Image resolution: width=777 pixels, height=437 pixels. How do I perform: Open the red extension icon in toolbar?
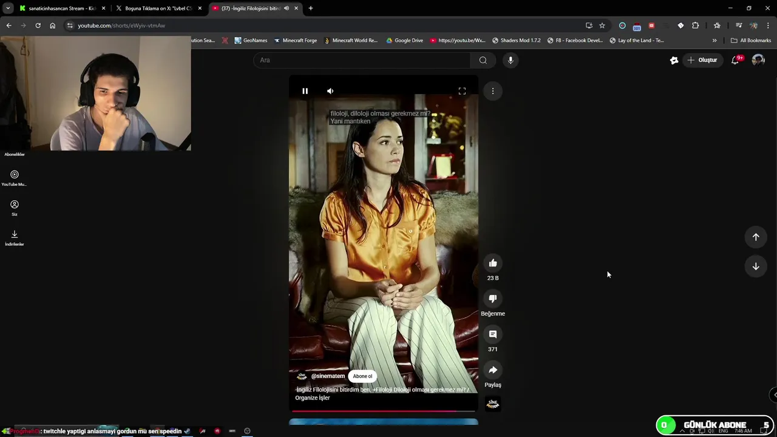point(651,25)
